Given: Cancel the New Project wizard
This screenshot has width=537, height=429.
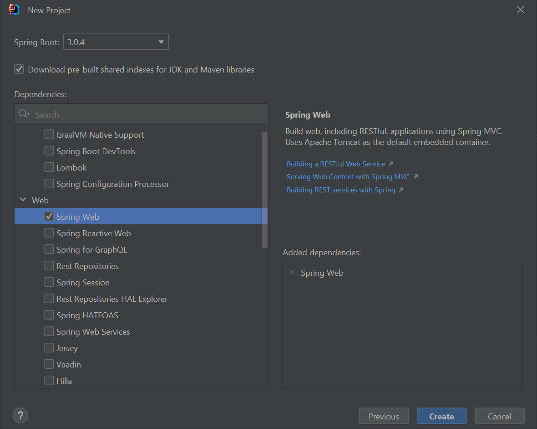Looking at the screenshot, I should coord(499,416).
